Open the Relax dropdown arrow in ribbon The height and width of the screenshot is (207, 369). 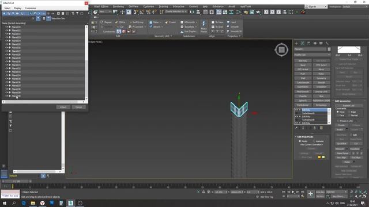[161, 22]
